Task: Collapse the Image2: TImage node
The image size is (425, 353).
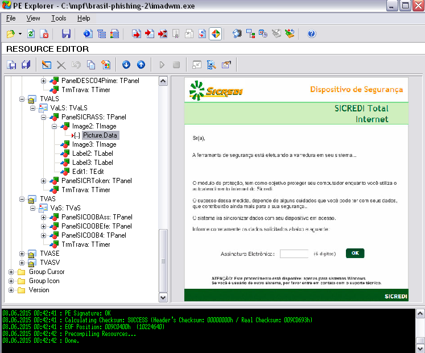Action: click(x=54, y=126)
